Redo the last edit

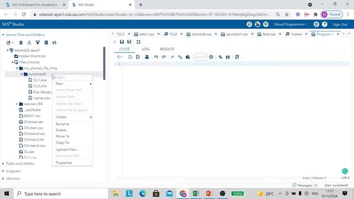[x=164, y=57]
